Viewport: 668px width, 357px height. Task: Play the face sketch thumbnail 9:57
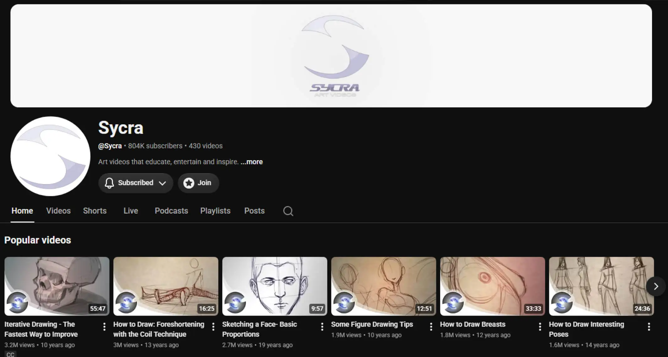(x=275, y=286)
